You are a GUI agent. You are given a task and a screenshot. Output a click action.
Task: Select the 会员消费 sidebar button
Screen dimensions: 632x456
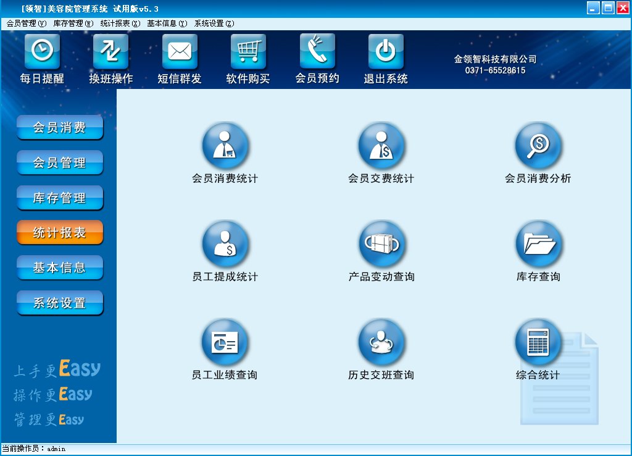(x=59, y=128)
